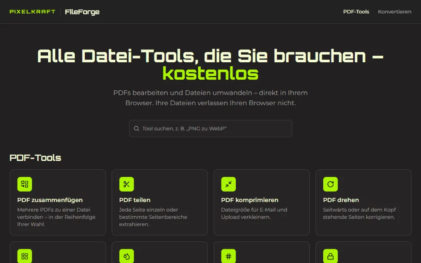Open the PDF-Tools navigation item
This screenshot has height=263, width=421.
pos(356,12)
